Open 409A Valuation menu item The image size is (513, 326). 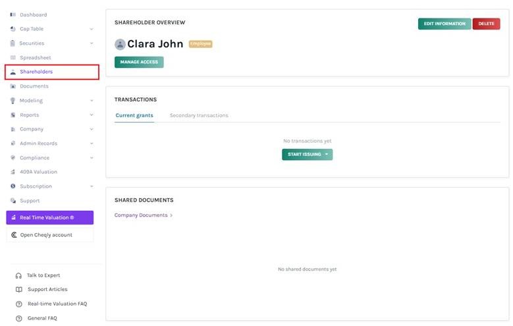point(38,172)
